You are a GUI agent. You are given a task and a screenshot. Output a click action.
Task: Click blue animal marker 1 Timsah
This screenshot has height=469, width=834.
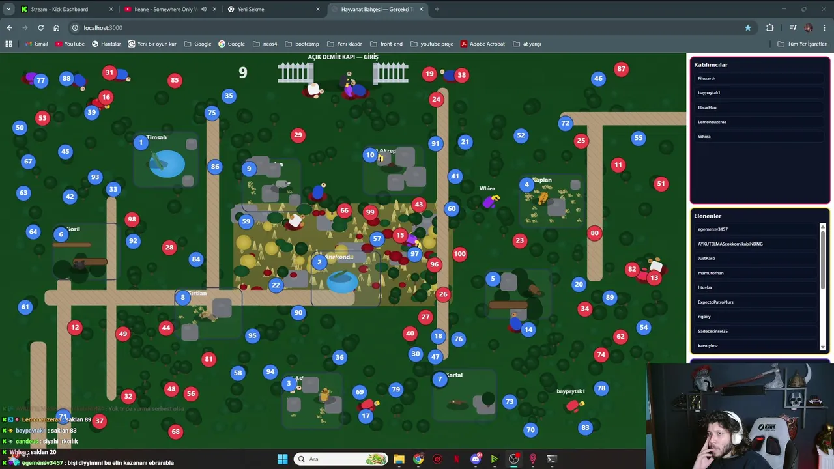(141, 143)
